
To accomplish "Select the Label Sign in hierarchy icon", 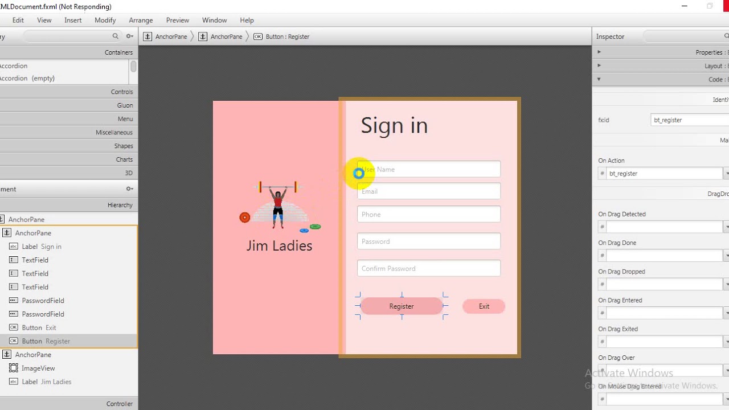I will [14, 247].
